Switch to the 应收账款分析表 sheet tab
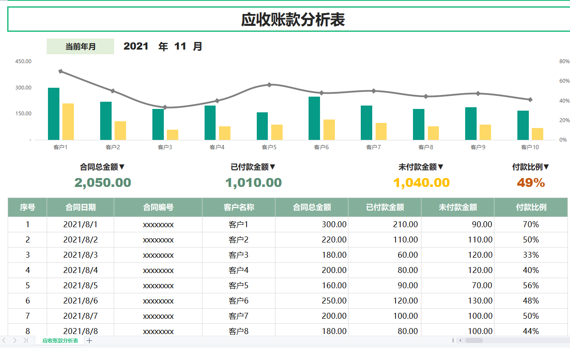 [59, 340]
